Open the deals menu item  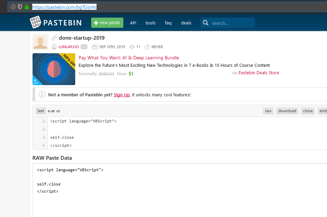pyautogui.click(x=186, y=23)
